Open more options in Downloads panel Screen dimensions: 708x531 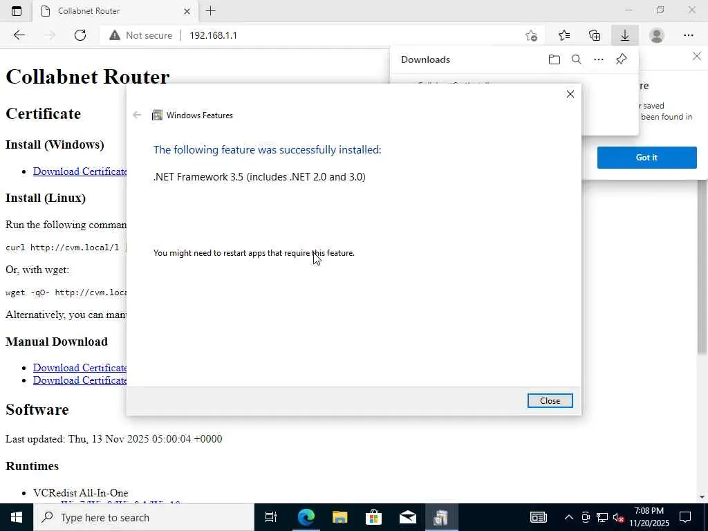click(599, 59)
